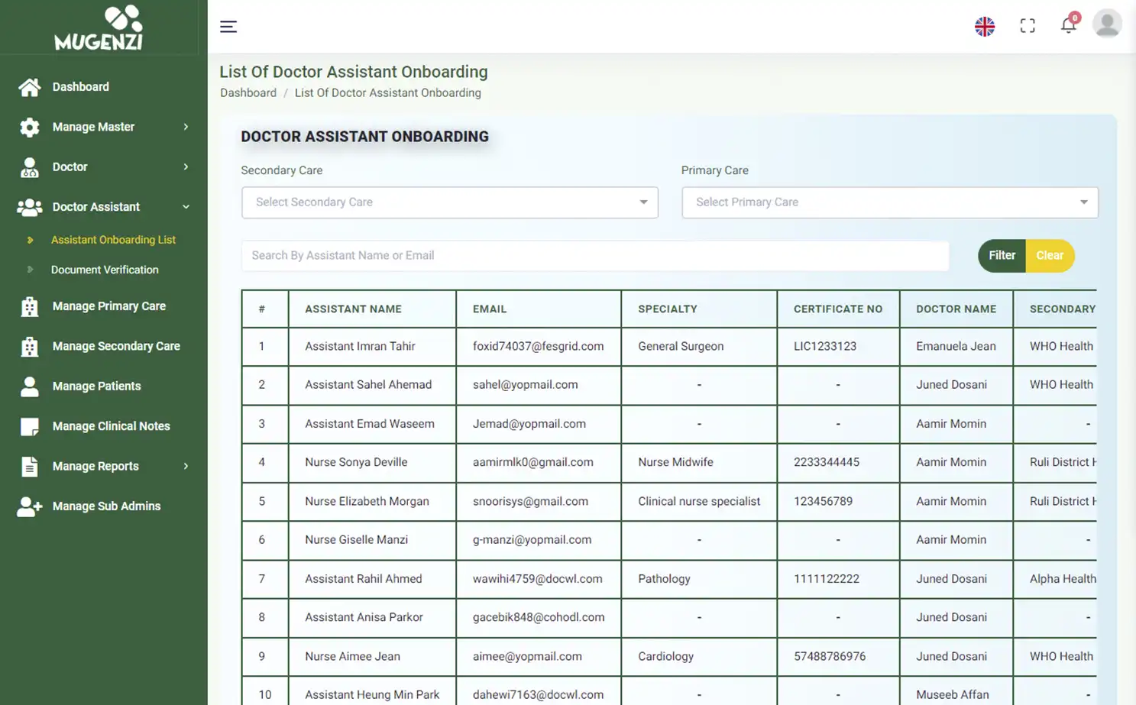1136x705 pixels.
Task: Open the language selector flag
Action: [x=985, y=25]
